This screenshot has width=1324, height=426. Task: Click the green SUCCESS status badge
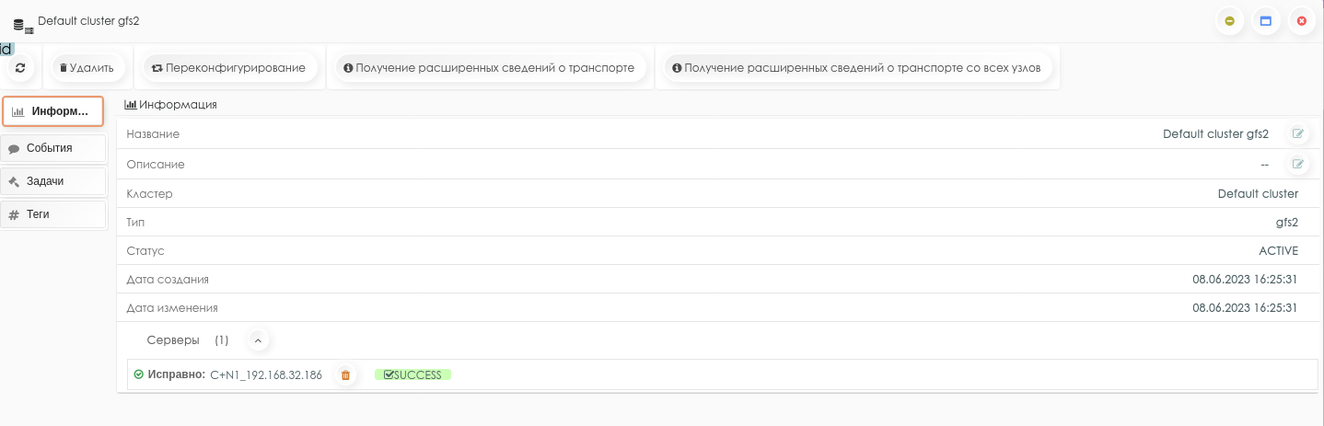click(x=412, y=374)
